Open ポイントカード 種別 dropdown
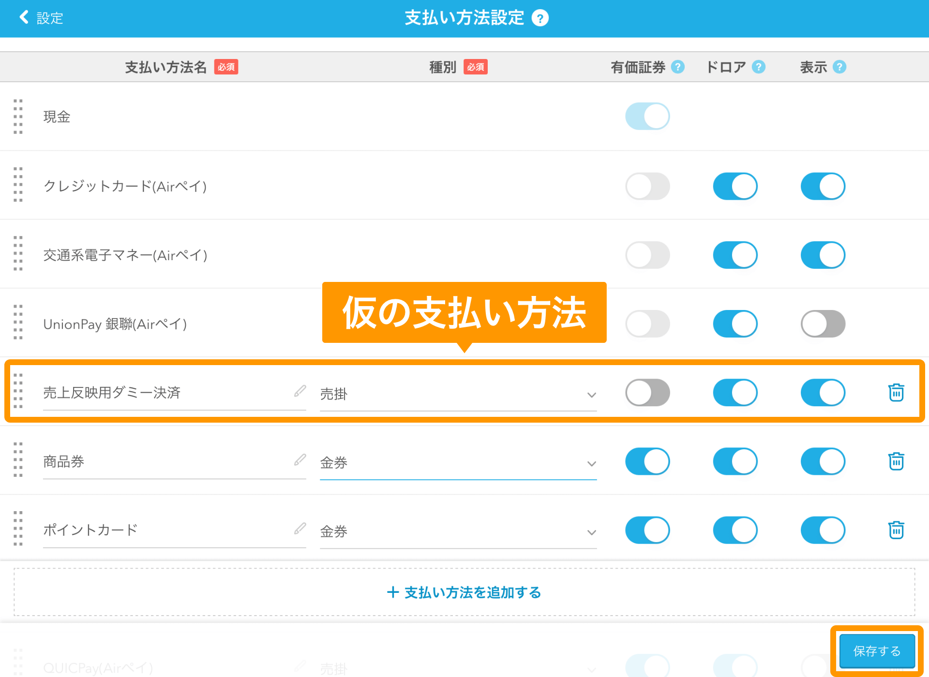 tap(458, 531)
